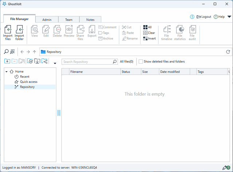The width and height of the screenshot is (233, 172).
Task: Invert the current file selection
Action: [x=149, y=38]
